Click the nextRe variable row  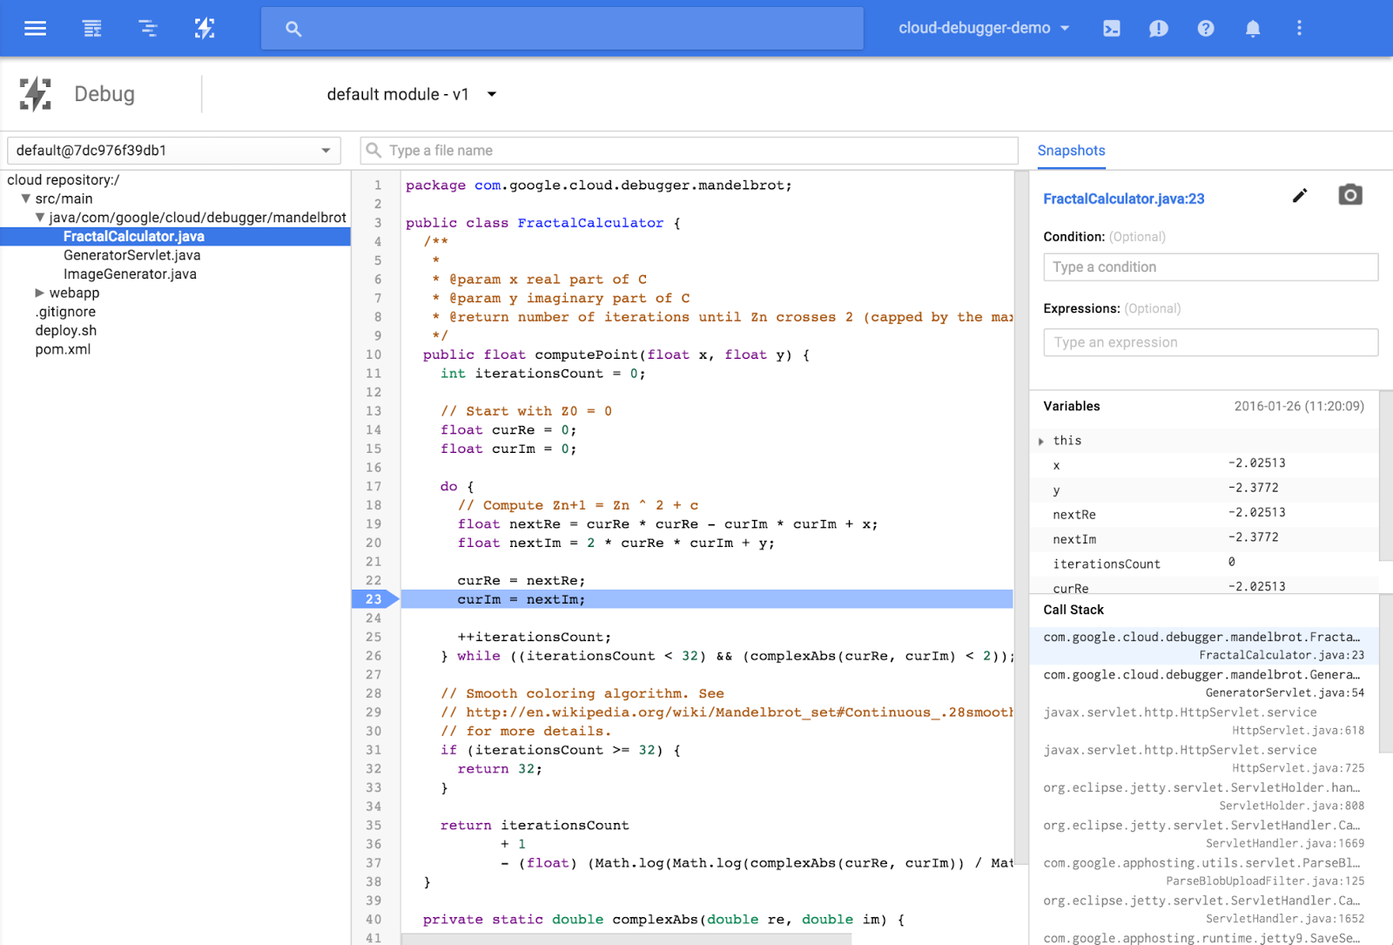[x=1204, y=514]
